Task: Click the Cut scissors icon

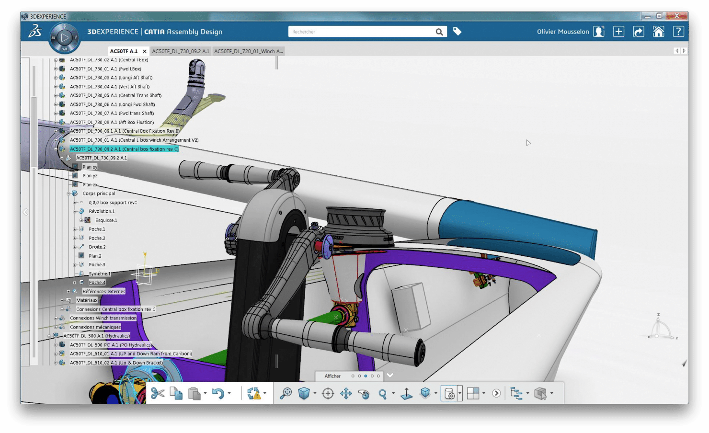Action: tap(157, 393)
